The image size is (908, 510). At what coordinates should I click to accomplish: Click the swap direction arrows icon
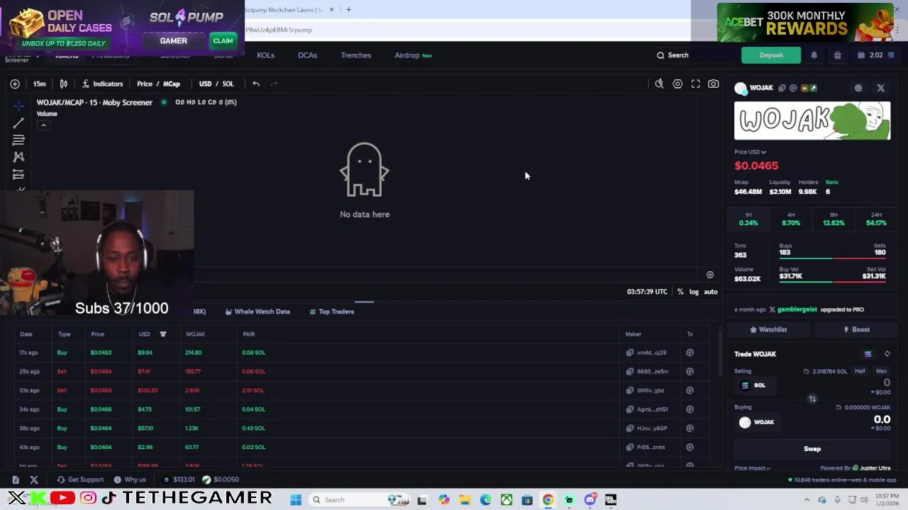(x=812, y=399)
